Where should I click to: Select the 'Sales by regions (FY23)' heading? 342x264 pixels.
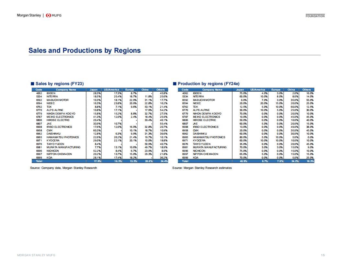click(x=60, y=84)
